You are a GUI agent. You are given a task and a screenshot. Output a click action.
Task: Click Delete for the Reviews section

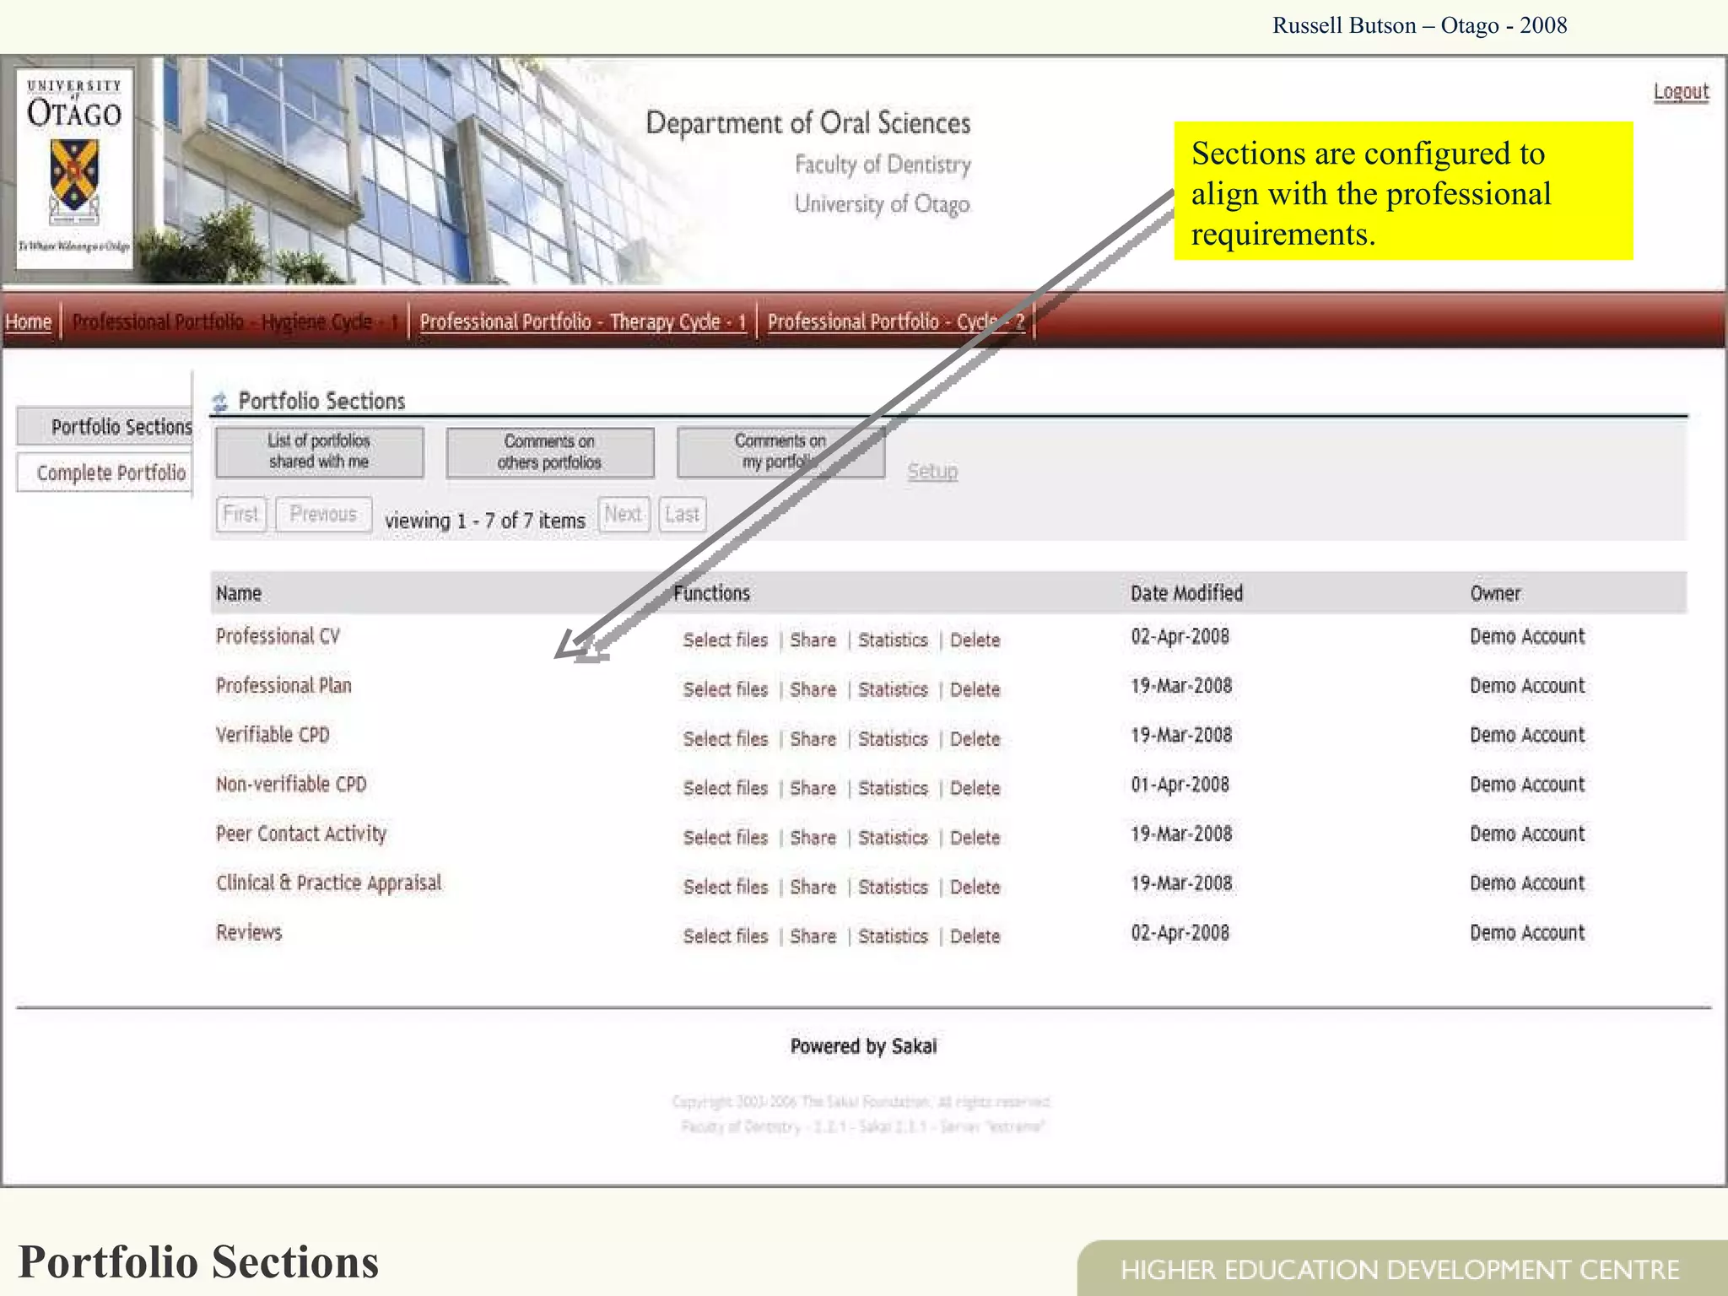[975, 937]
